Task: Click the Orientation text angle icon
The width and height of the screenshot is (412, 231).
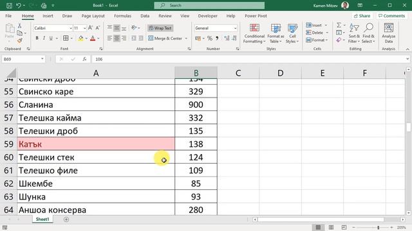Action: [x=134, y=28]
